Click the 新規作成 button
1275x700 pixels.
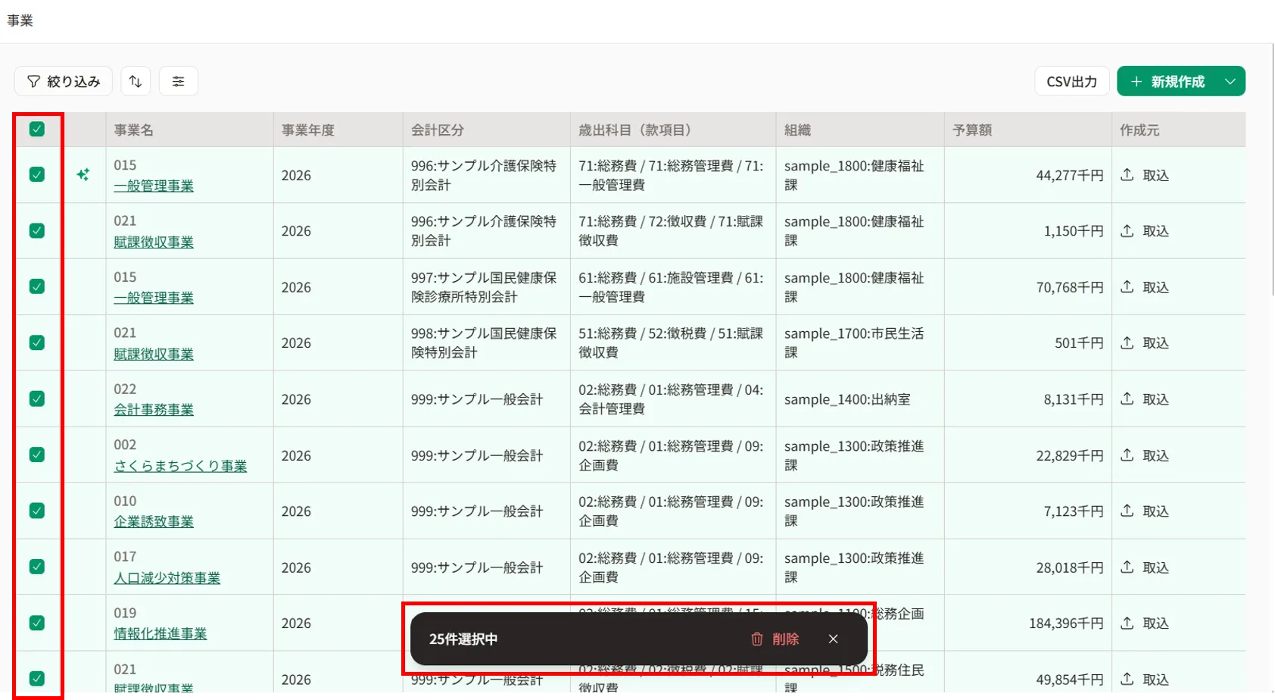coord(1167,81)
